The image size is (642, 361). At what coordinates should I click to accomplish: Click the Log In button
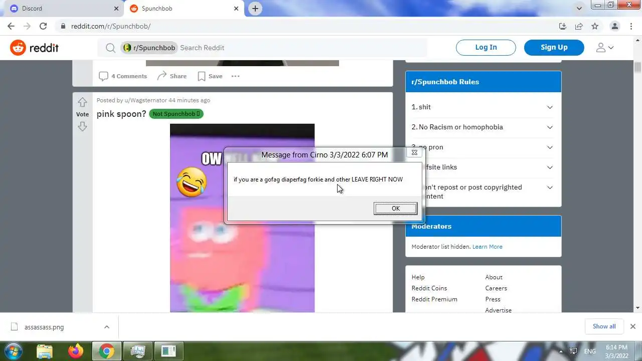tap(486, 47)
